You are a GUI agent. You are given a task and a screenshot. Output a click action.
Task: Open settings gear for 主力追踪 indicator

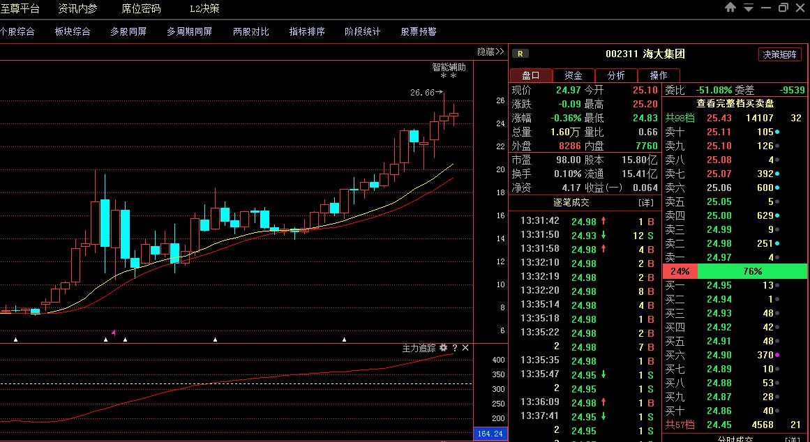tap(443, 348)
